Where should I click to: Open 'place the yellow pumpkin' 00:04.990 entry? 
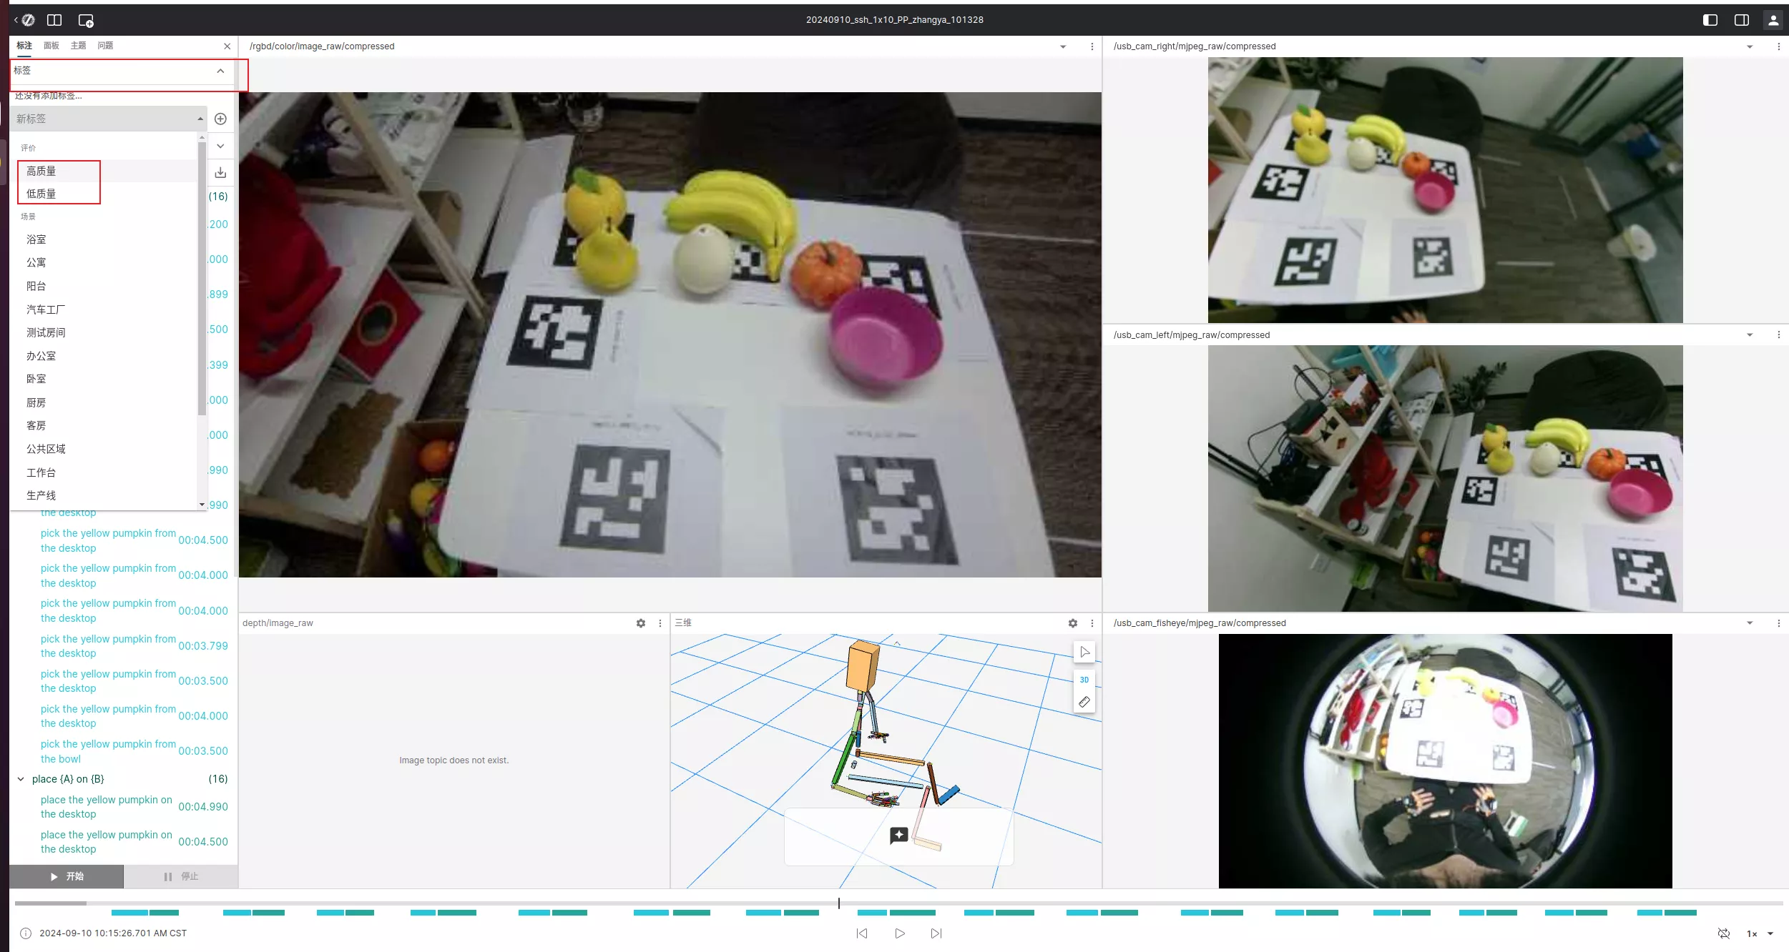tap(107, 807)
